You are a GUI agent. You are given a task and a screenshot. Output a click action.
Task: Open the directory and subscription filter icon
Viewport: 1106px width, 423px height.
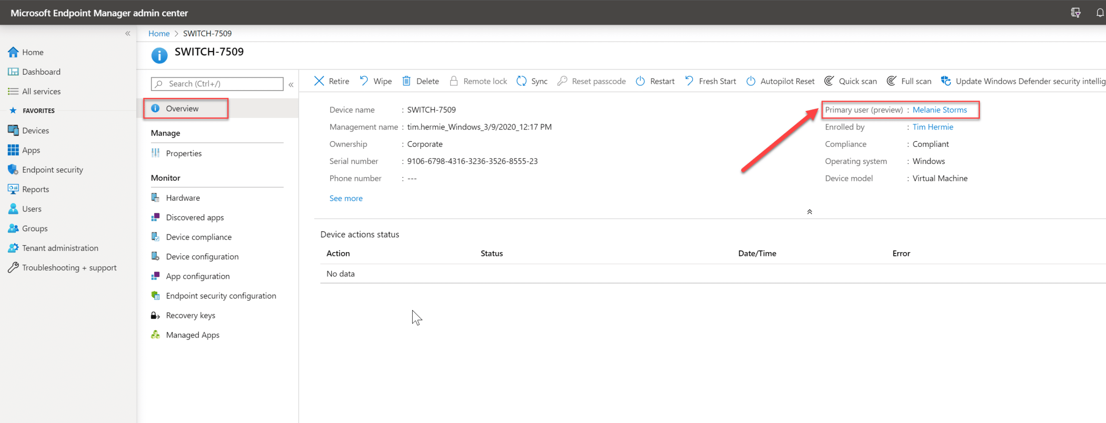pyautogui.click(x=1076, y=13)
